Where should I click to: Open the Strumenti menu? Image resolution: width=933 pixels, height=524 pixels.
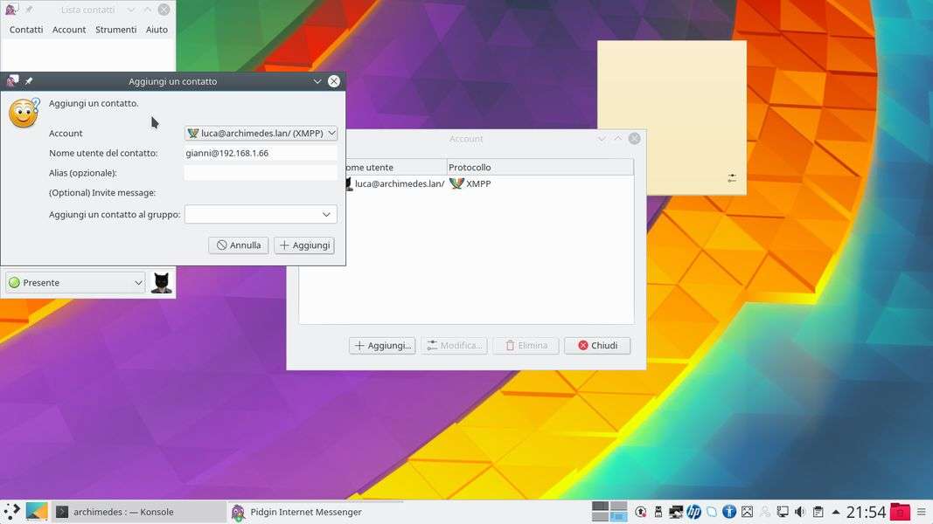115,30
